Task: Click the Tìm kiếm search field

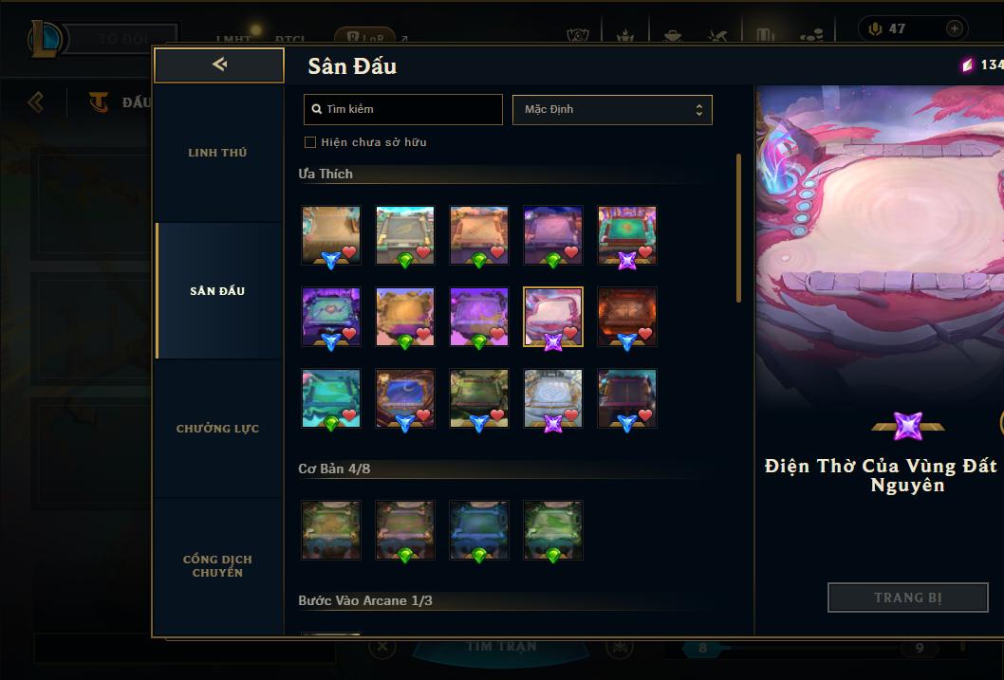Action: 402,109
